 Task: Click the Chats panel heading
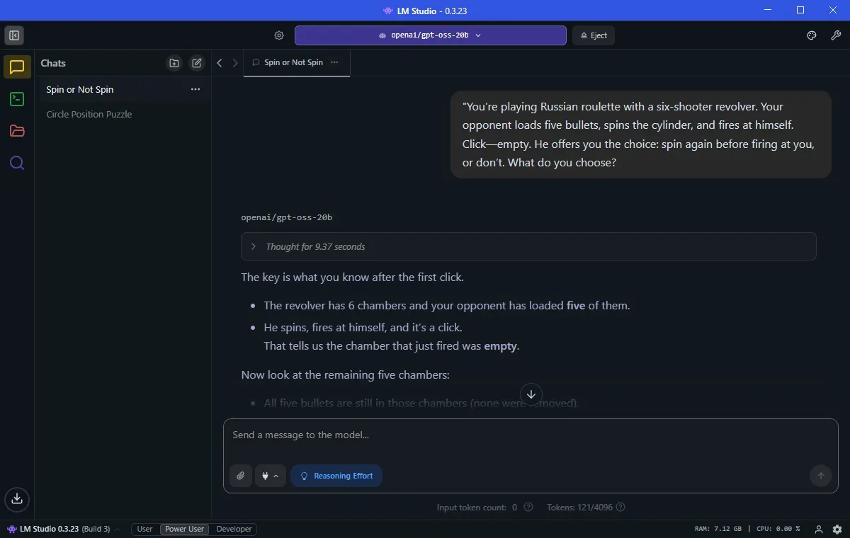[53, 63]
